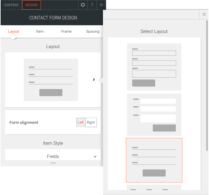
Task: Click the Form alignment label
Action: [x=24, y=123]
